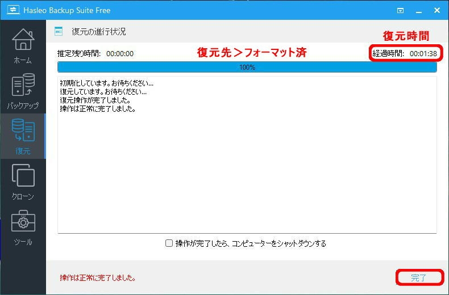Click the restore progress header icon
Viewport: 449px width, 295px height.
(59, 31)
